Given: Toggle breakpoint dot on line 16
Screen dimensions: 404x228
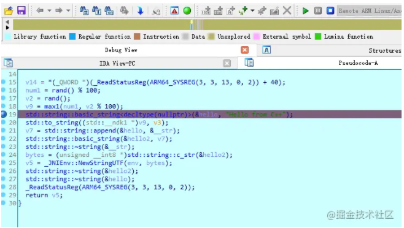Looking at the screenshot, I should pos(3,90).
